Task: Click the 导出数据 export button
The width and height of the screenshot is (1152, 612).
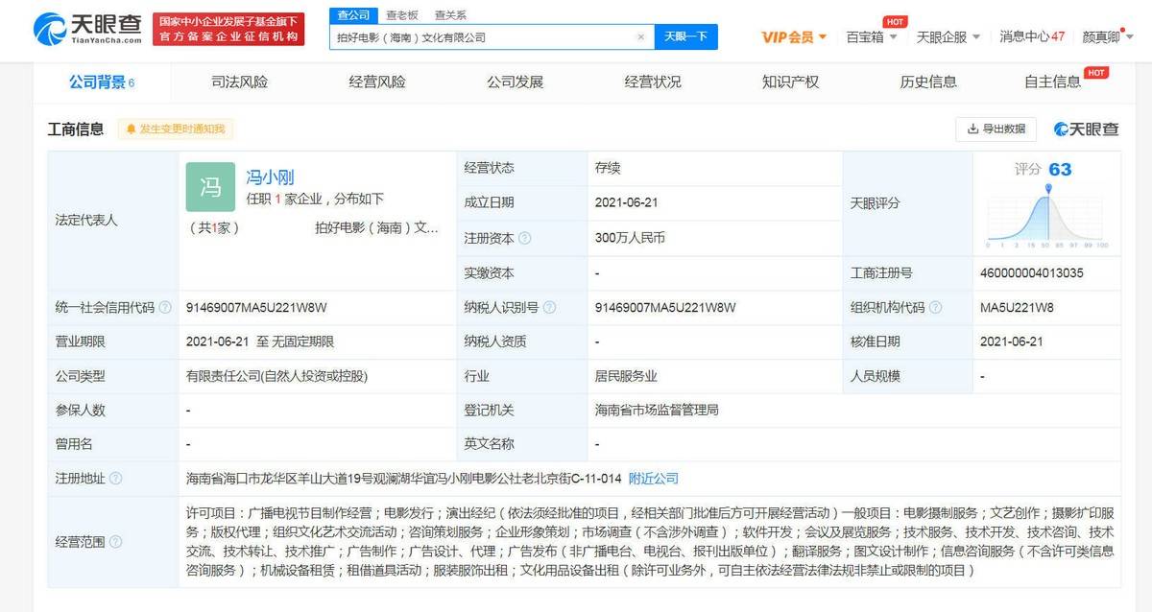Action: 996,129
